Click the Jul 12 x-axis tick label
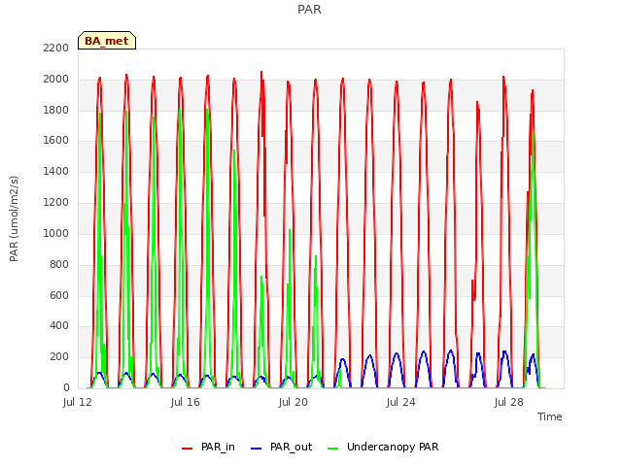 [78, 402]
